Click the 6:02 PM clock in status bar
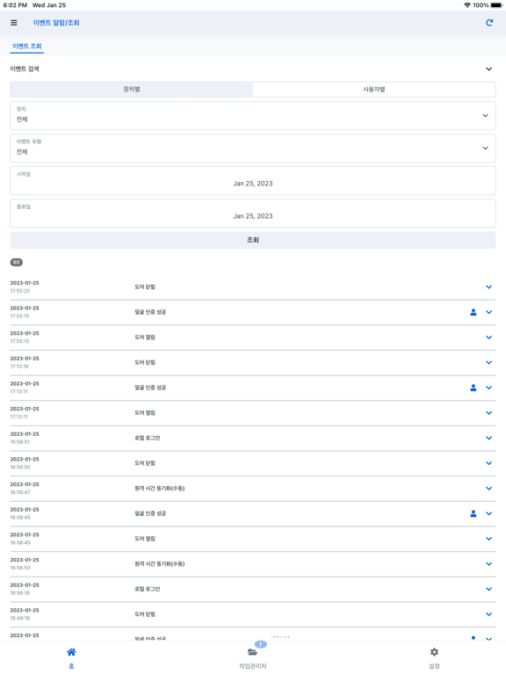 click(x=15, y=5)
